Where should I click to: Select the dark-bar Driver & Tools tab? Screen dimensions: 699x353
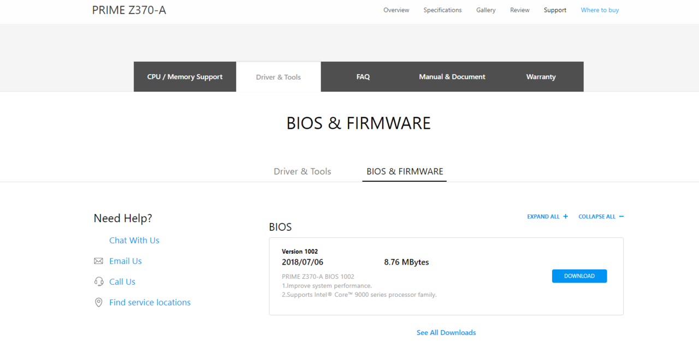pos(279,77)
